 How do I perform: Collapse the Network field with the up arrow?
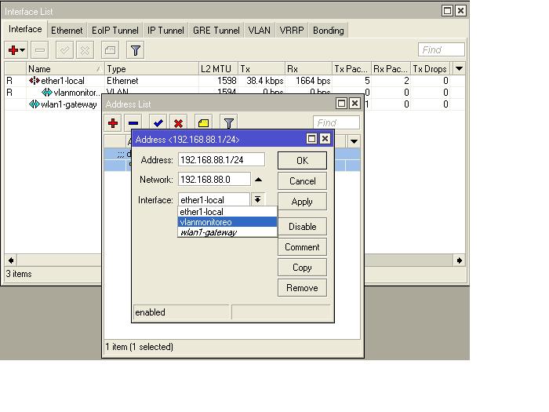(x=258, y=180)
